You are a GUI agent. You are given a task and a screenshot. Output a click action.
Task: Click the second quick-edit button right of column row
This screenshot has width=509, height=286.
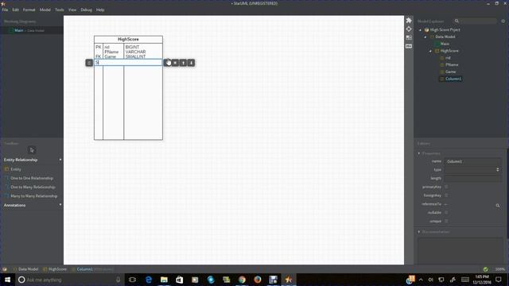[x=175, y=63]
